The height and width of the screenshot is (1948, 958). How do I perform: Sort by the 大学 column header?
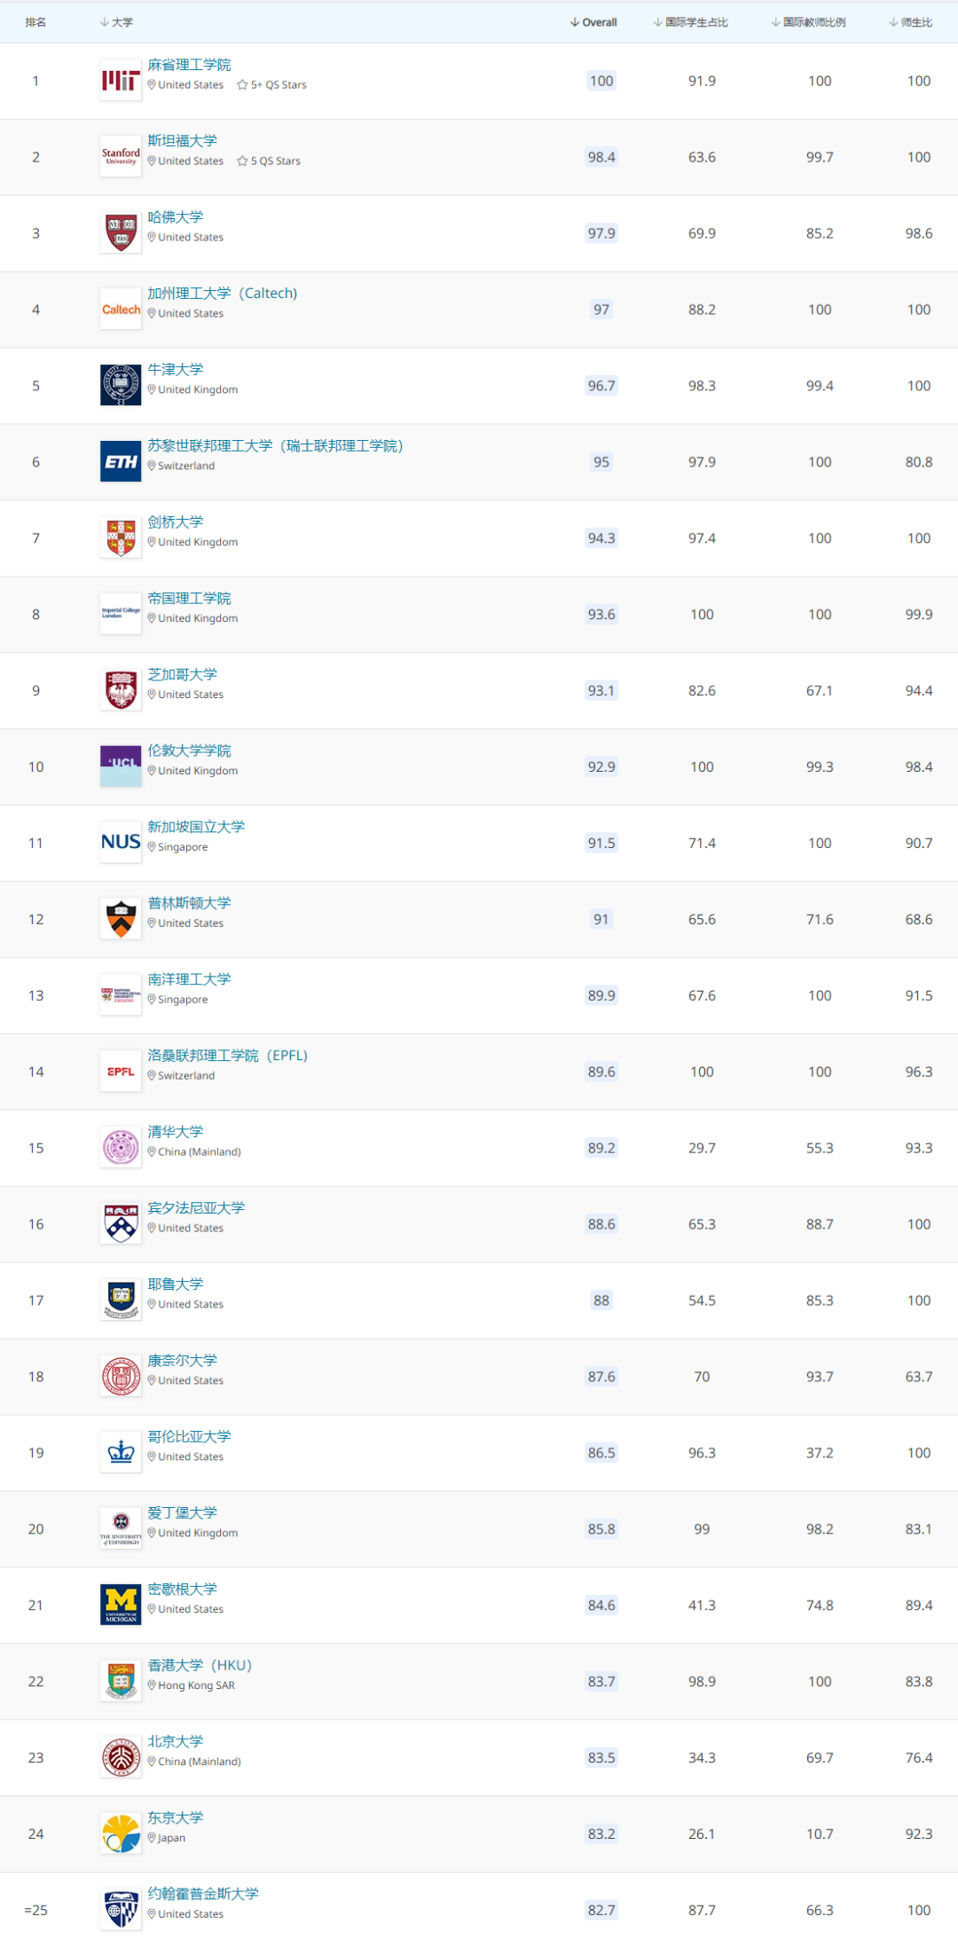[x=116, y=22]
